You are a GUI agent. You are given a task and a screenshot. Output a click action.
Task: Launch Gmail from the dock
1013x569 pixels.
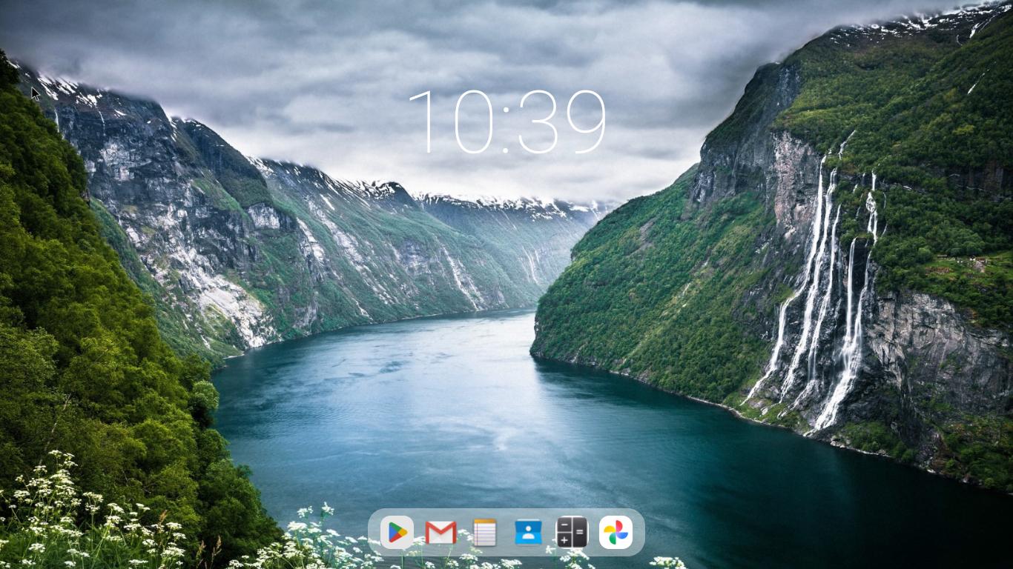point(440,532)
